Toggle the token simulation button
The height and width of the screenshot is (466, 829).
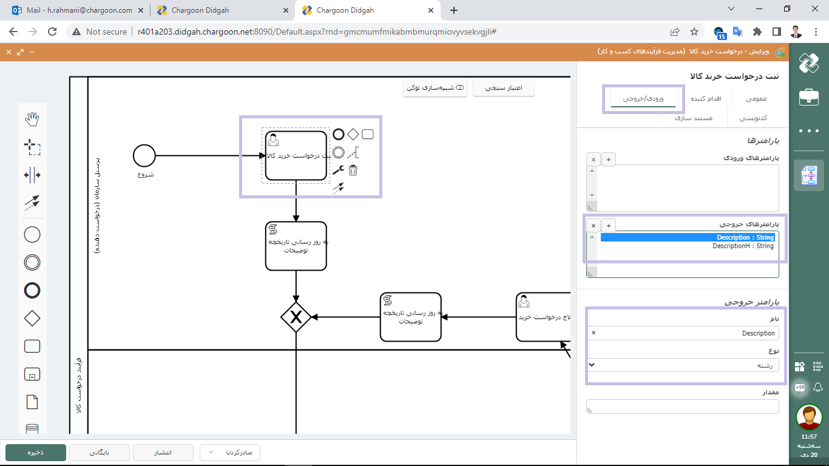coord(435,88)
